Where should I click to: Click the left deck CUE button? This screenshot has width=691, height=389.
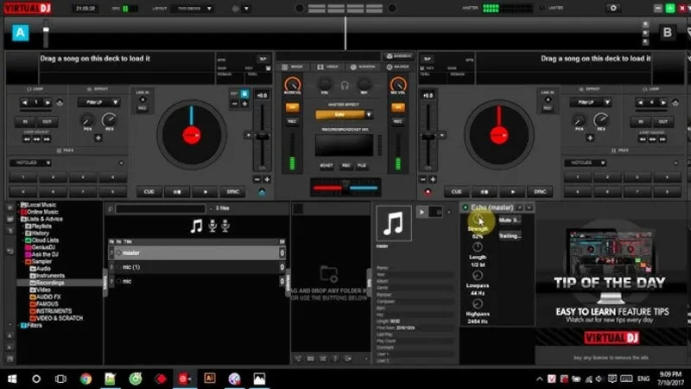tap(149, 192)
